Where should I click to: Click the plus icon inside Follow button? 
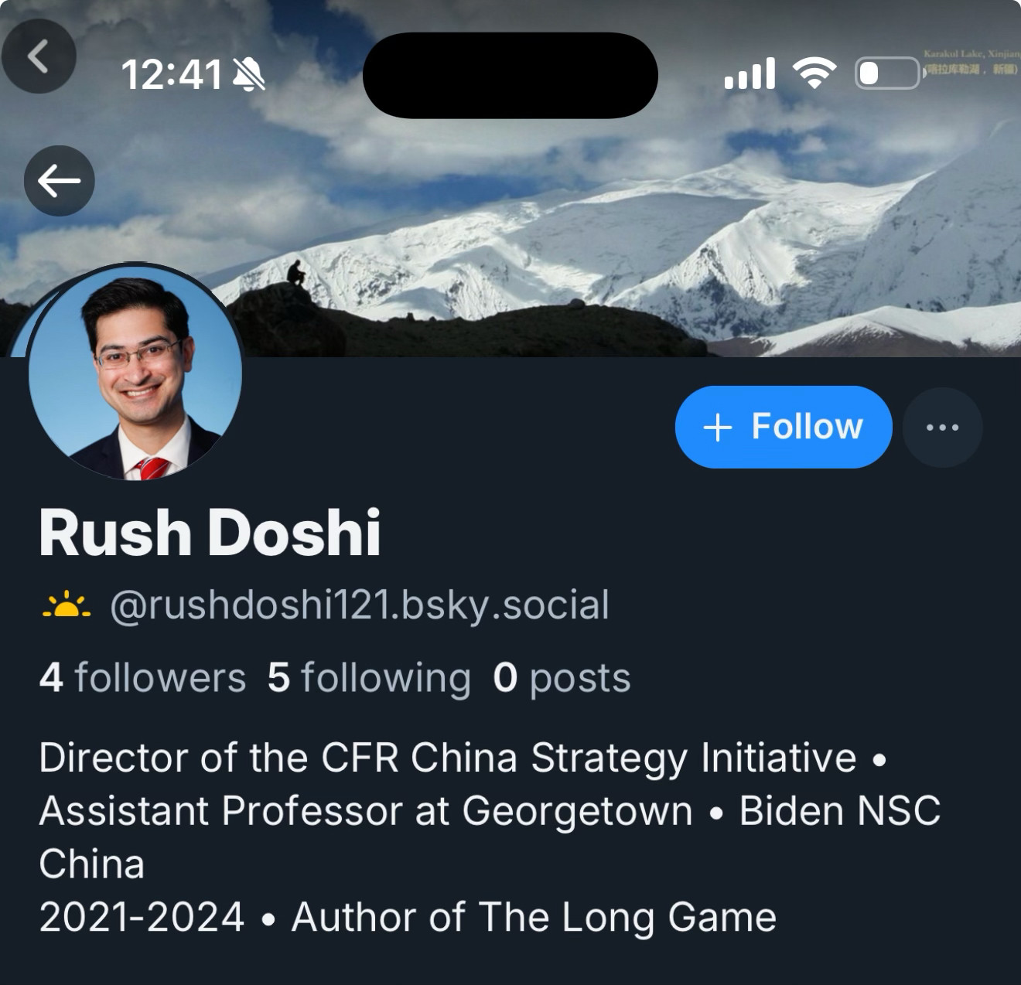tap(718, 427)
